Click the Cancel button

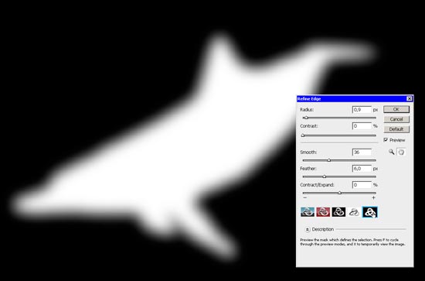396,119
